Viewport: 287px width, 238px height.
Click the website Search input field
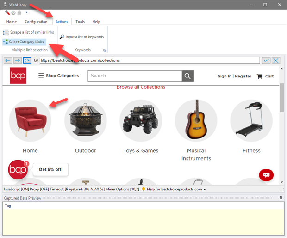(x=134, y=76)
